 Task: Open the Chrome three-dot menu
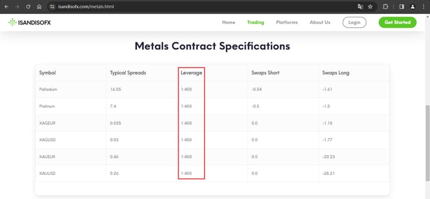click(424, 6)
